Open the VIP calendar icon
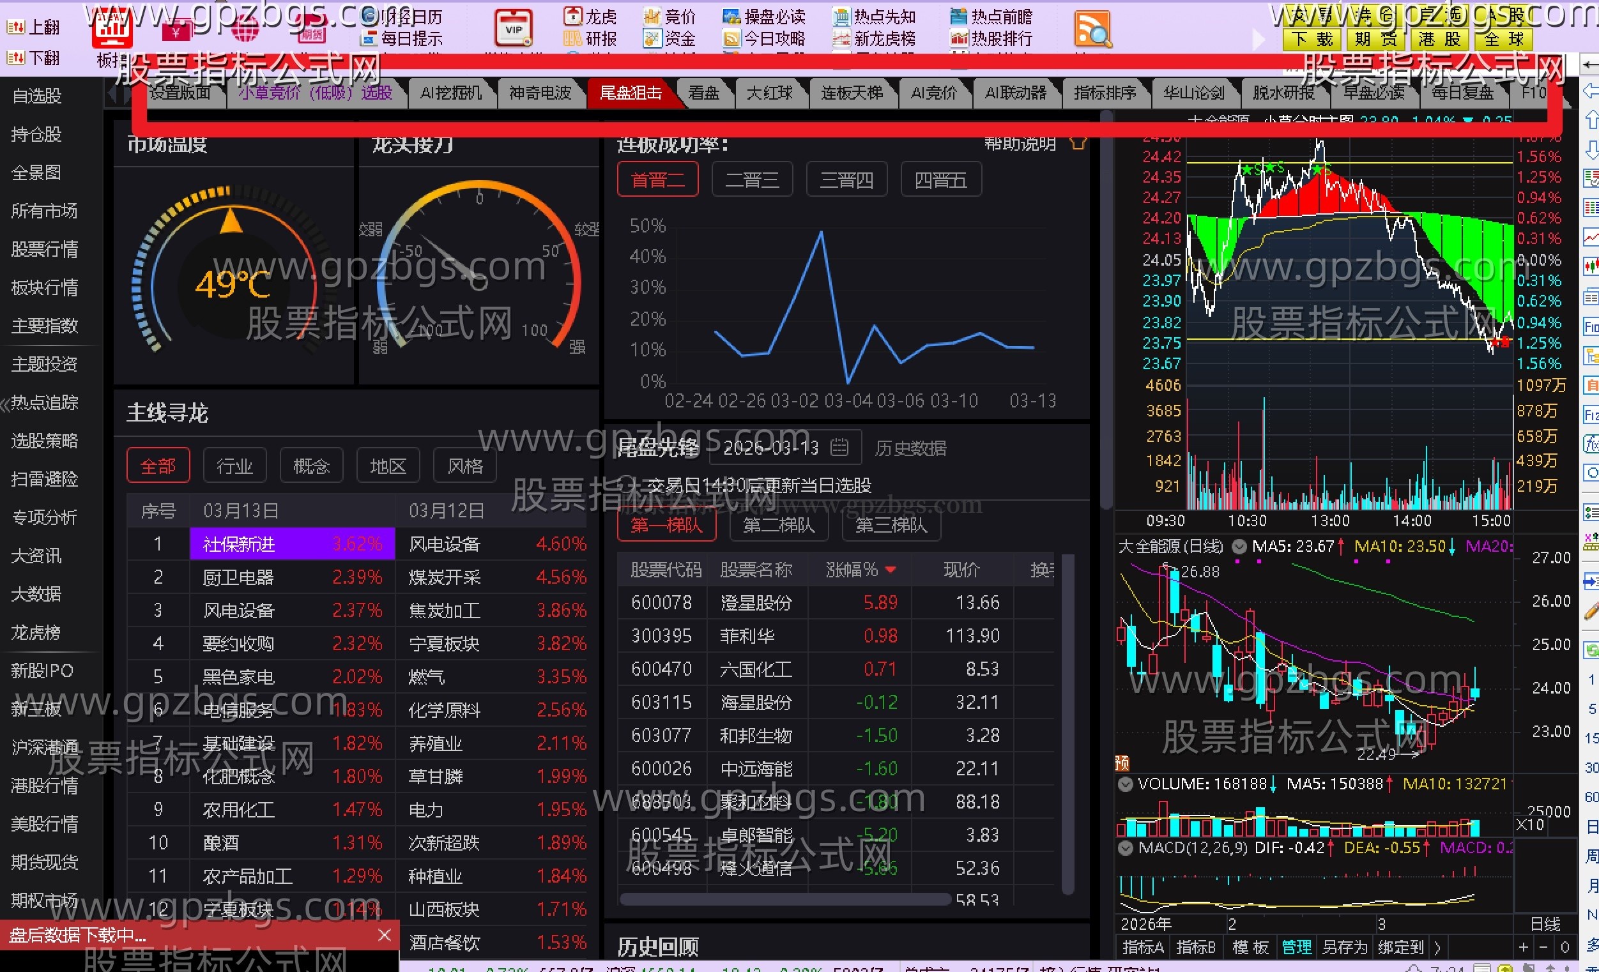 click(x=514, y=29)
